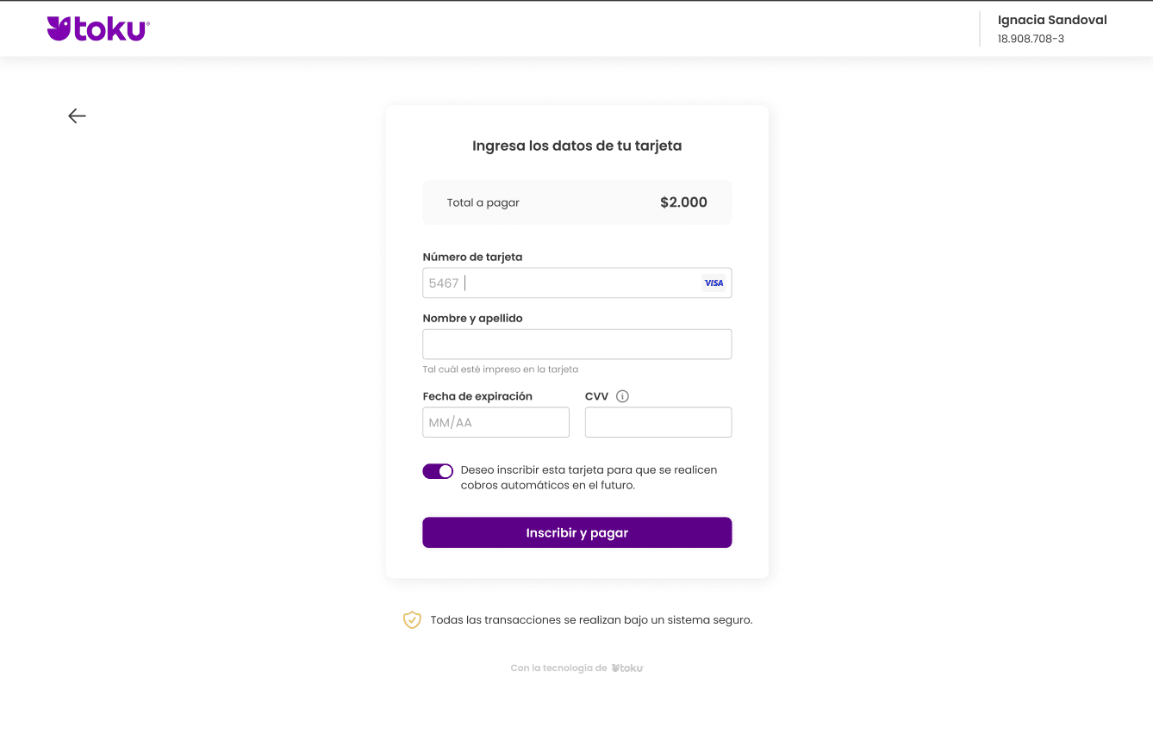
Task: Click the small Toku logo in the footer
Action: (x=627, y=668)
